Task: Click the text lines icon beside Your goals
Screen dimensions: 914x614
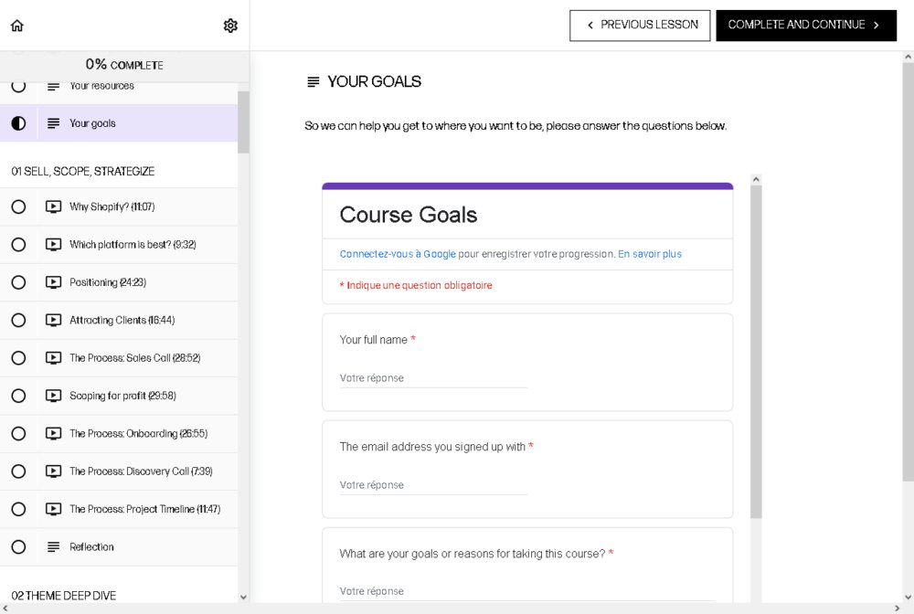Action: 53,123
